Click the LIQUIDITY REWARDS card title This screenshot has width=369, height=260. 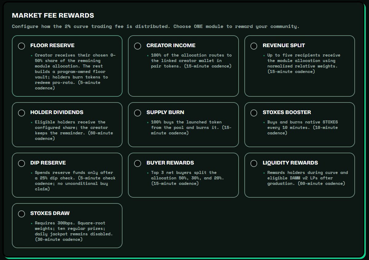click(290, 163)
